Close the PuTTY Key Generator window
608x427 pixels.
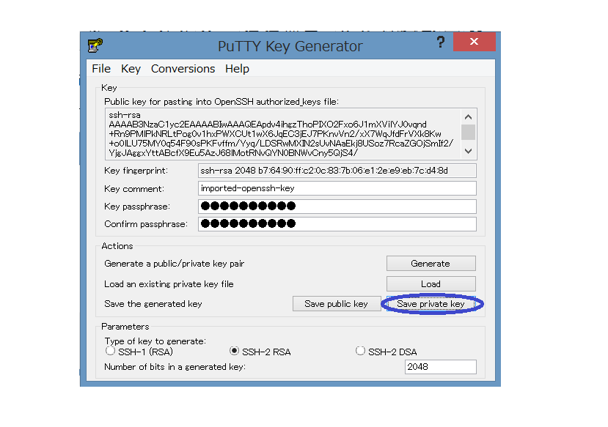(474, 42)
